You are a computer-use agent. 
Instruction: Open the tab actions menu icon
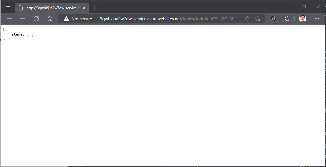[x=8, y=8]
